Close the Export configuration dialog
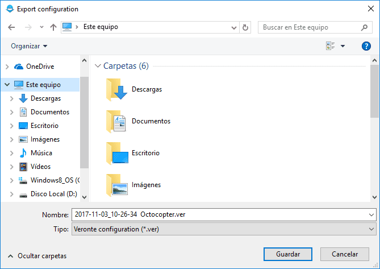380x269 pixels. [x=370, y=9]
